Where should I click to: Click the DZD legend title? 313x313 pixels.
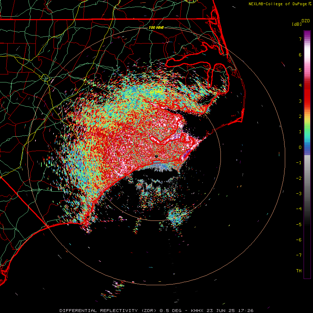(306, 21)
